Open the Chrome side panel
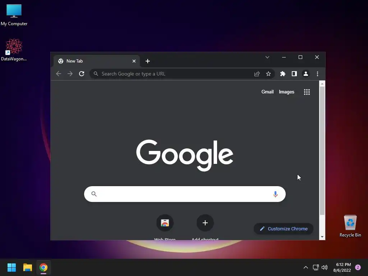 294,74
